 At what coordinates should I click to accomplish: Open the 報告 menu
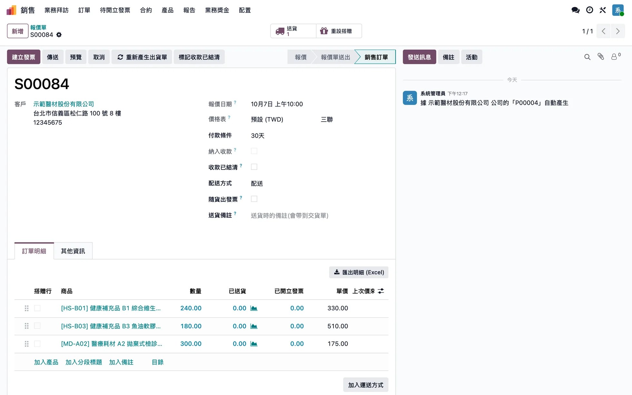(x=189, y=10)
